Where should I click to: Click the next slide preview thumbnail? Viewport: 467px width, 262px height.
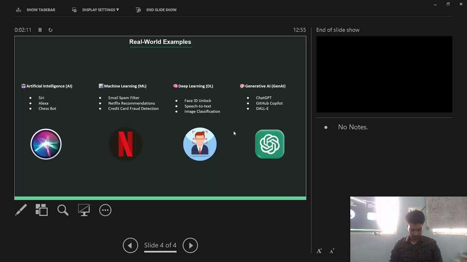coord(384,74)
